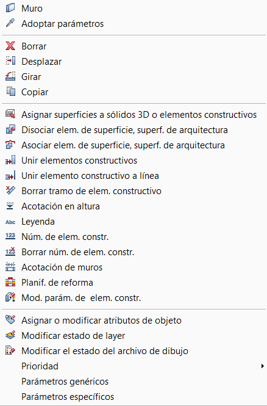Select the Copiar copy icon

pyautogui.click(x=10, y=92)
